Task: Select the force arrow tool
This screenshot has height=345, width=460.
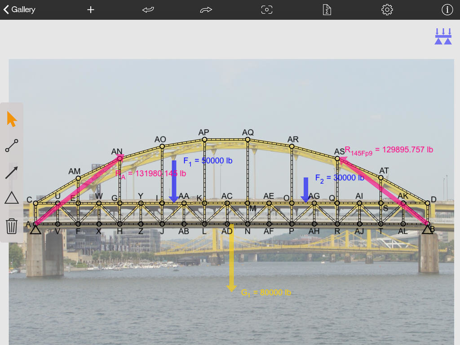Action: click(x=12, y=172)
